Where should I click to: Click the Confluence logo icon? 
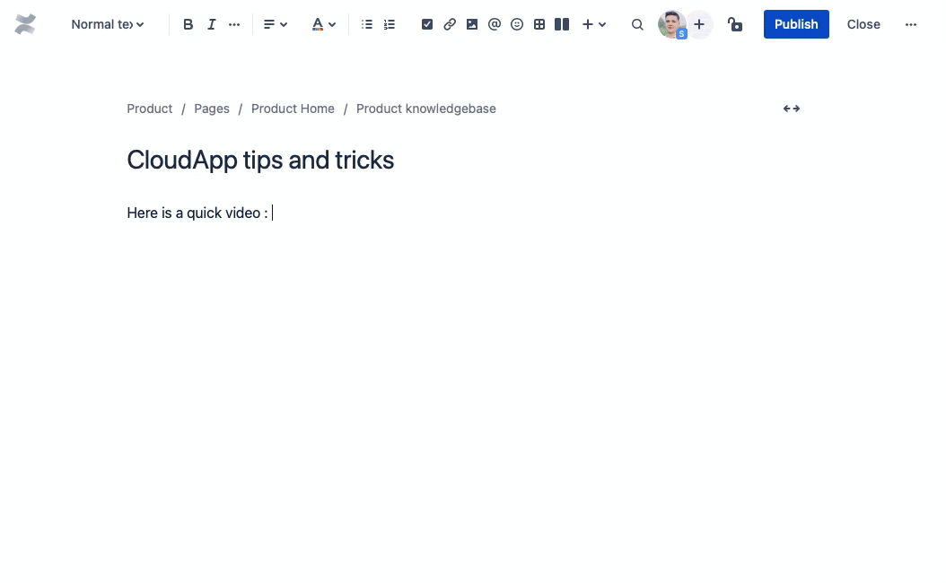[x=25, y=24]
